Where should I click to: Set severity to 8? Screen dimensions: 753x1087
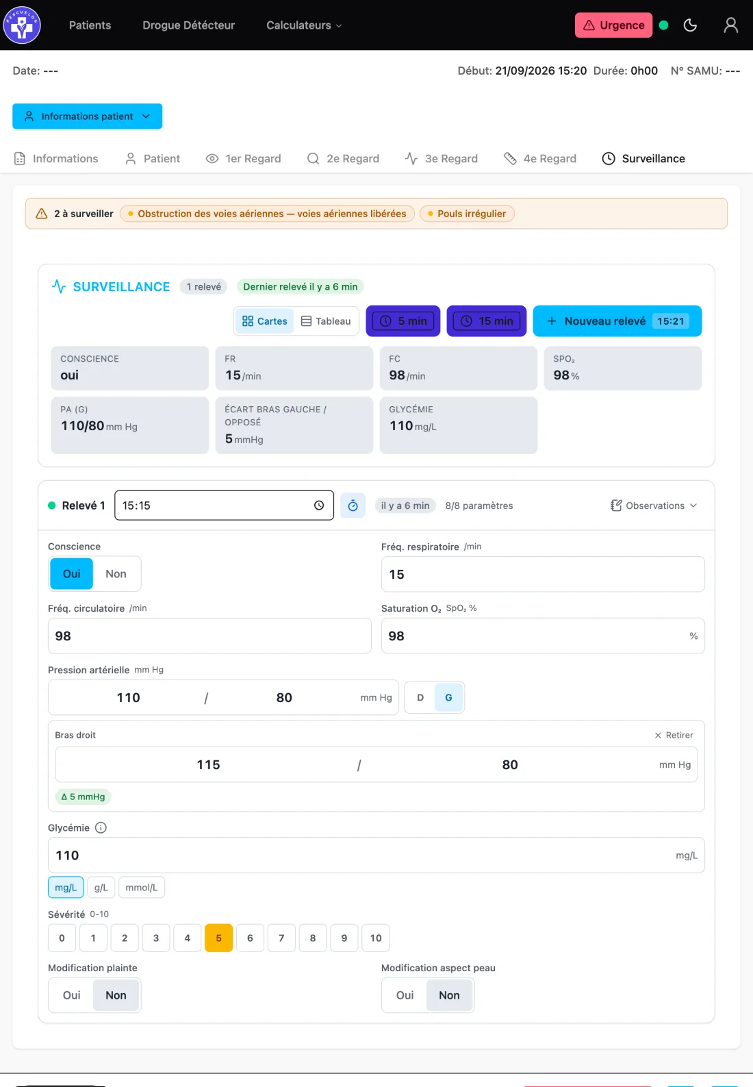point(313,938)
